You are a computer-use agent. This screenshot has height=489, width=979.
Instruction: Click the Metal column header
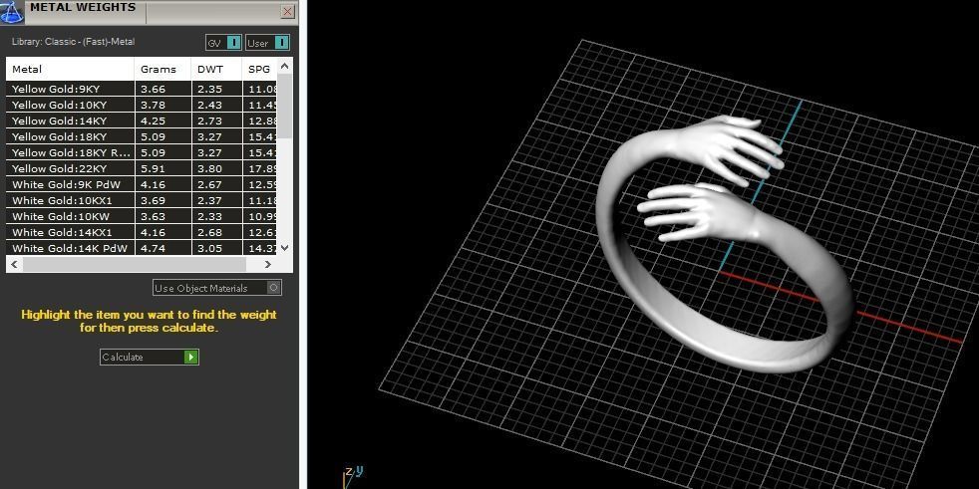pyautogui.click(x=71, y=69)
